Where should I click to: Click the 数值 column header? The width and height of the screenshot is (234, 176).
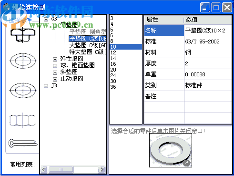(x=208, y=20)
